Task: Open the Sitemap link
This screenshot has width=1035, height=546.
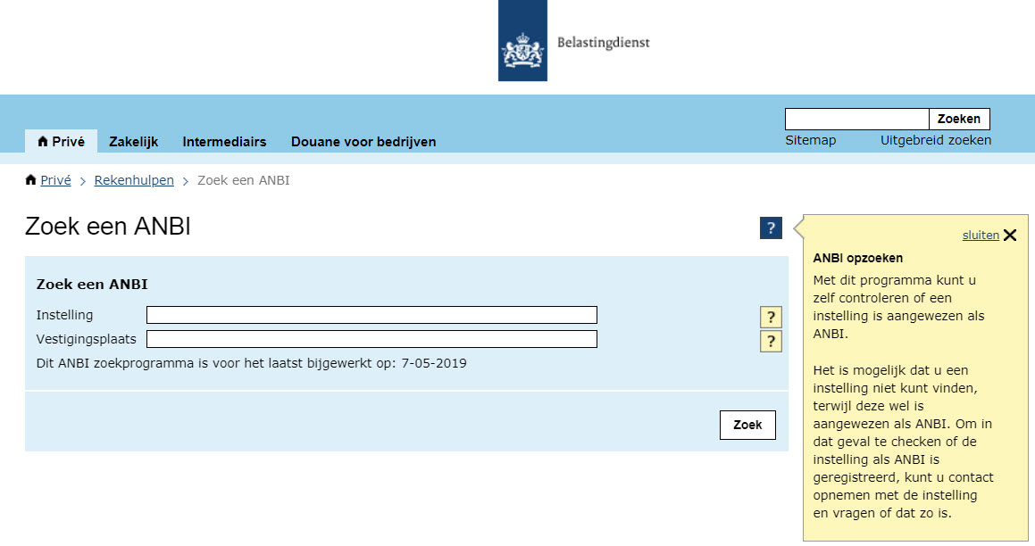Action: [x=811, y=140]
